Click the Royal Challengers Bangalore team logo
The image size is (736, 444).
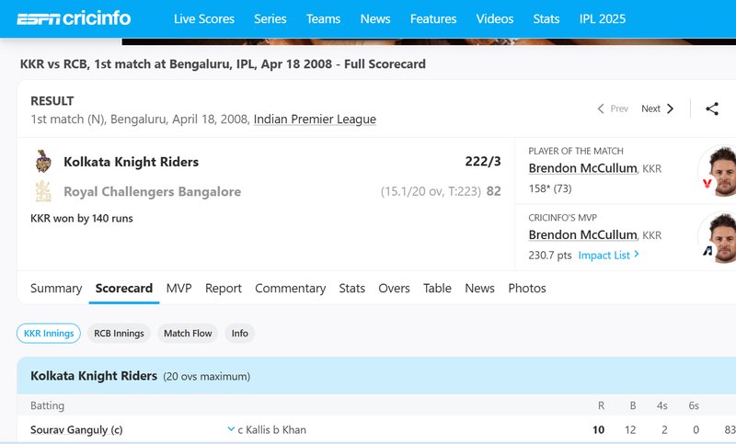point(43,191)
